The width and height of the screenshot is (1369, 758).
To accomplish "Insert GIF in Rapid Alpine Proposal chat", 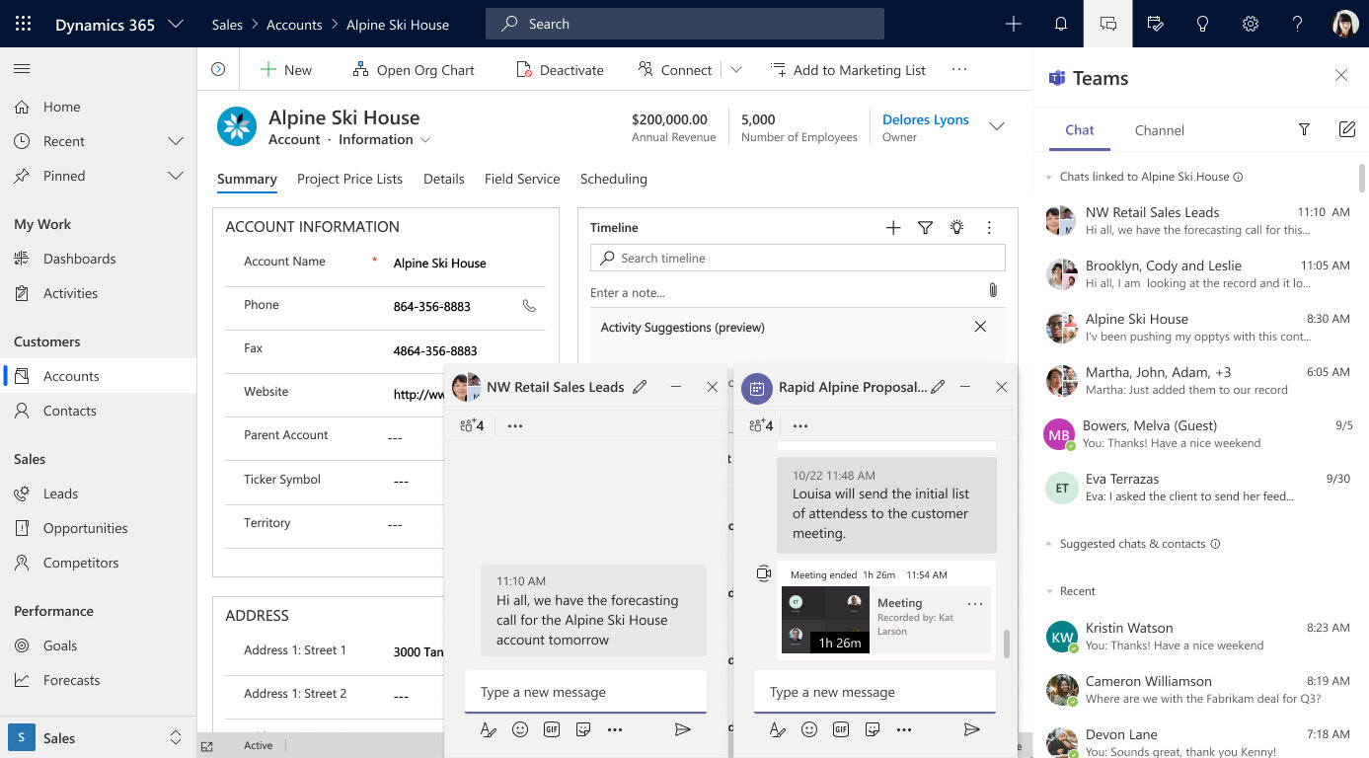I will click(x=841, y=729).
